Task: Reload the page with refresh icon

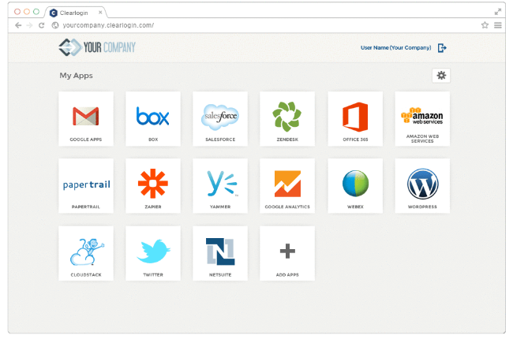Action: point(41,25)
